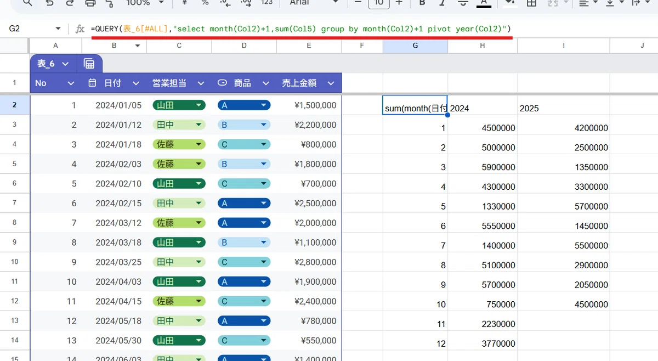Select the 2024 pivot header cell

(x=483, y=105)
